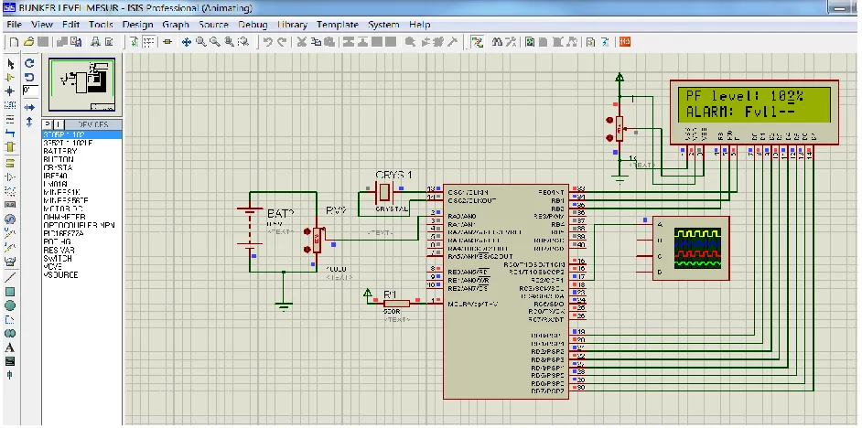Viewport: 862px width, 428px height.
Task: Open Search and Tag binoculars
Action: 496,42
